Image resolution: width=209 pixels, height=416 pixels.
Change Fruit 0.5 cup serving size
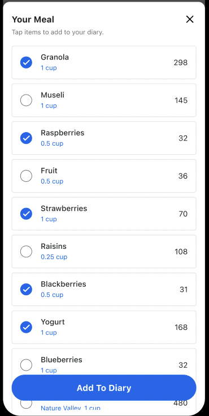[52, 181]
